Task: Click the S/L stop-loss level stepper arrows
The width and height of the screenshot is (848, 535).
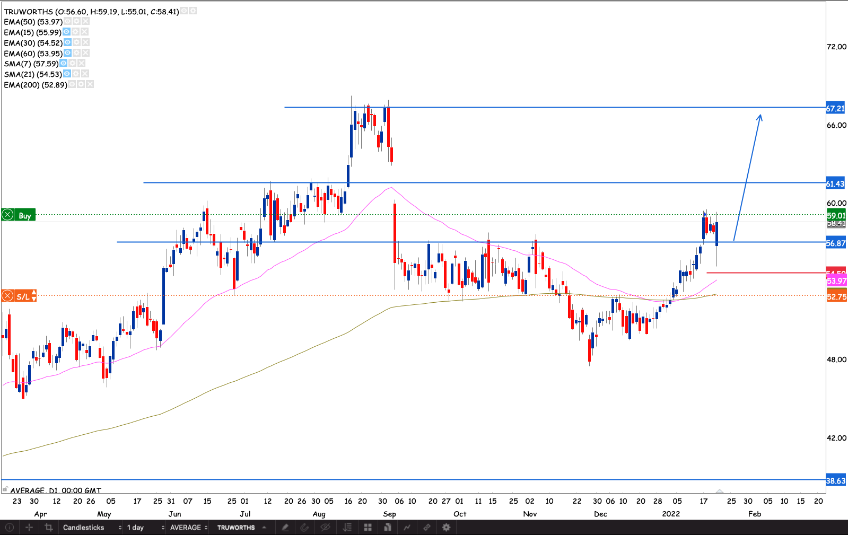Action: 34,296
